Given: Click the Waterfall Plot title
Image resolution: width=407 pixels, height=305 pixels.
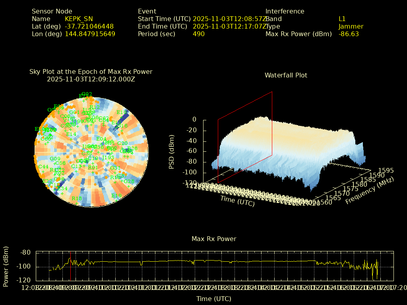Looking at the screenshot, I should coord(286,75).
